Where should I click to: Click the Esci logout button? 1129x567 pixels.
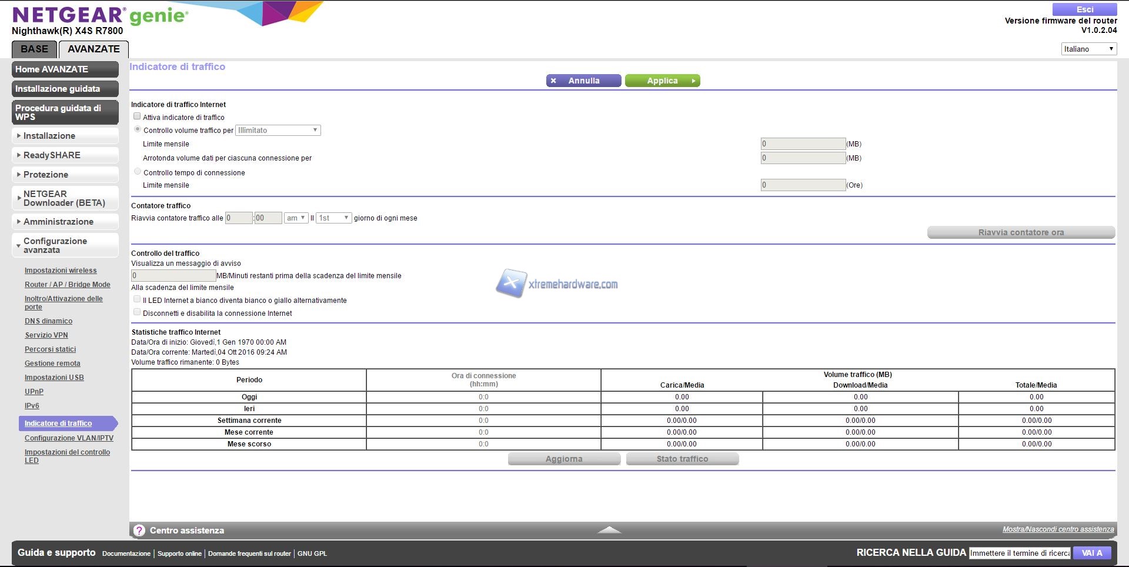[x=1084, y=9]
